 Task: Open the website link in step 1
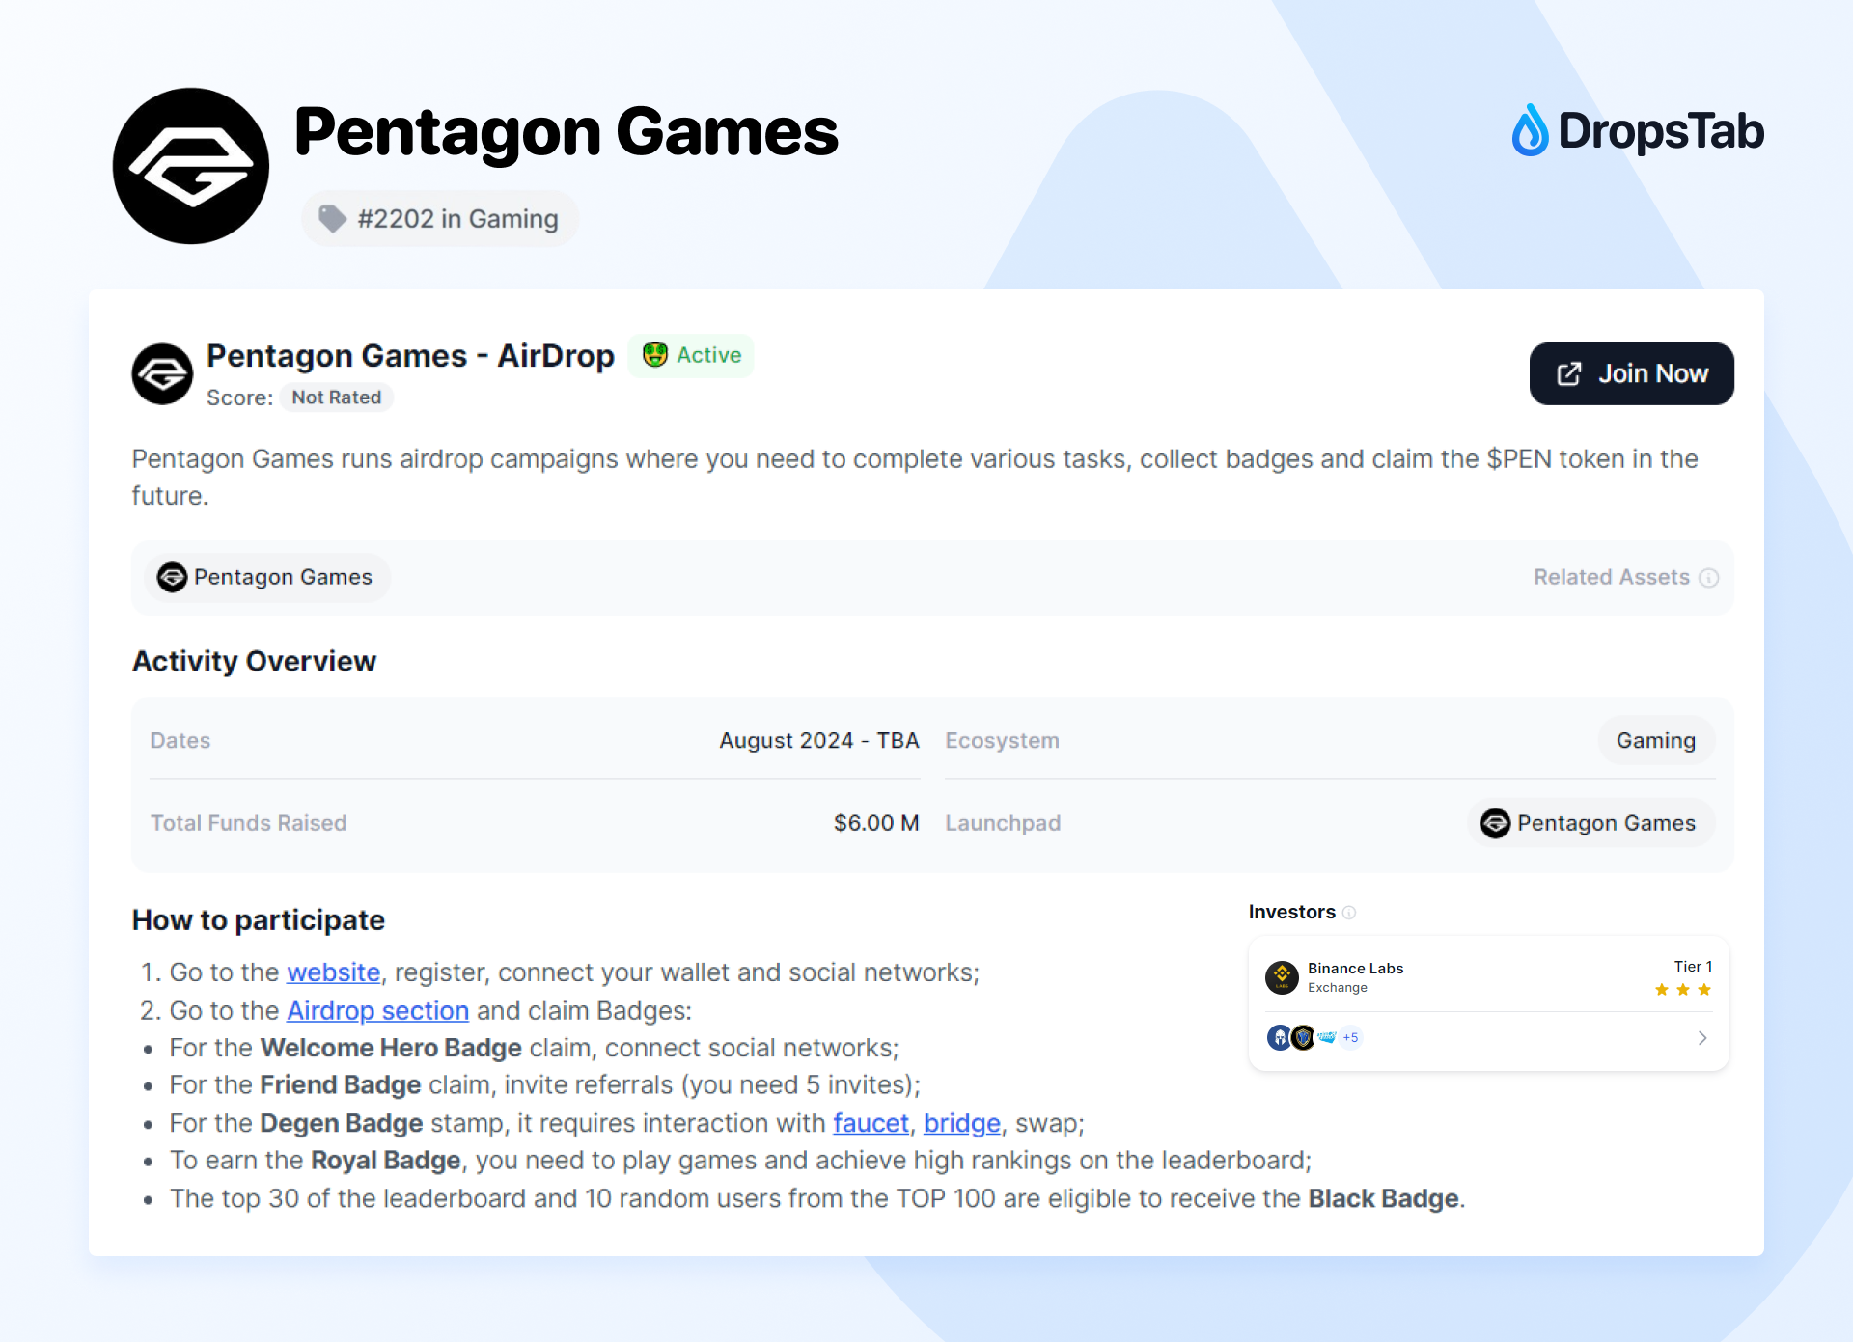tap(333, 972)
